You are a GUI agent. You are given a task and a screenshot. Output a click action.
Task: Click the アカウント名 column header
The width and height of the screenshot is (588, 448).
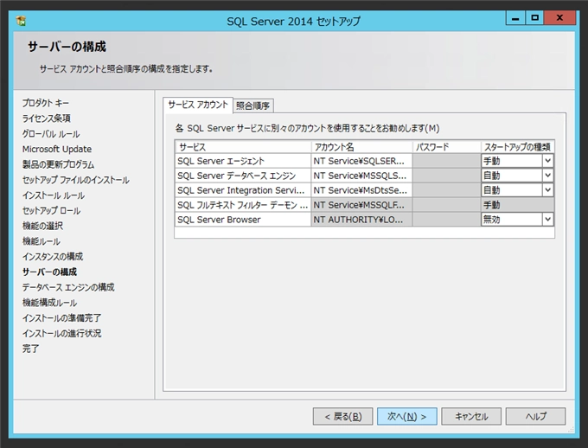click(361, 147)
